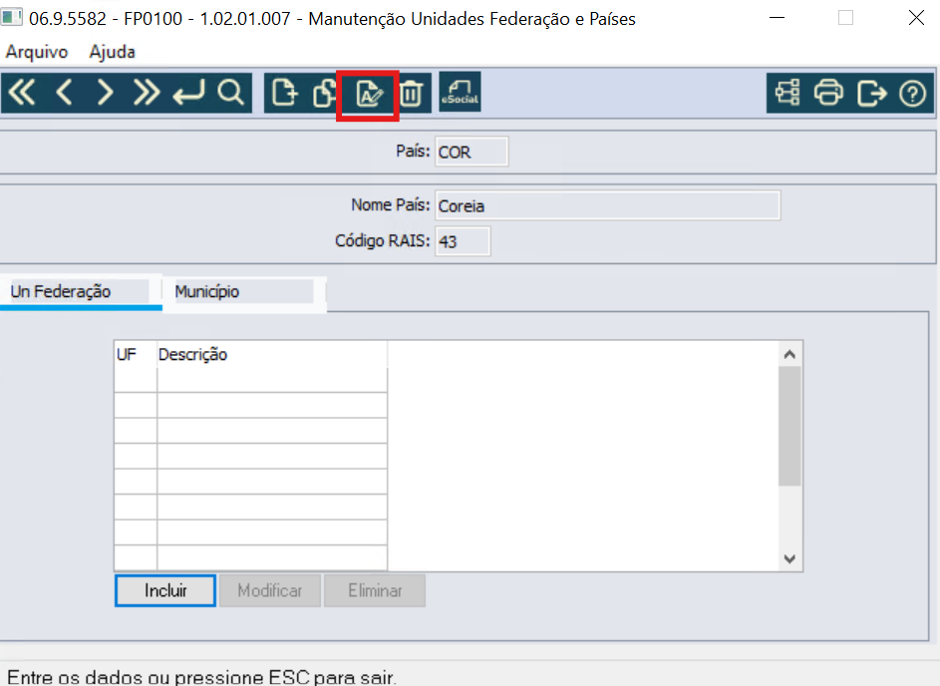
Task: Click the Nome País field with Coreia
Action: (x=608, y=205)
